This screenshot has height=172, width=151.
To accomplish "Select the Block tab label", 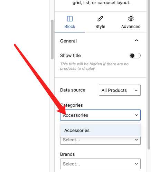I will [x=70, y=27].
